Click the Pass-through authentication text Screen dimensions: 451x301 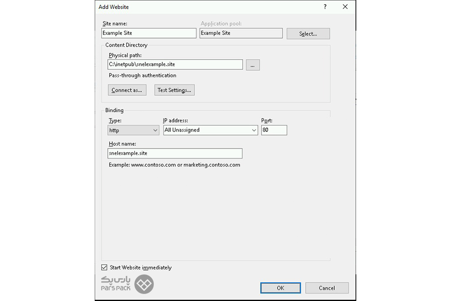pyautogui.click(x=142, y=75)
